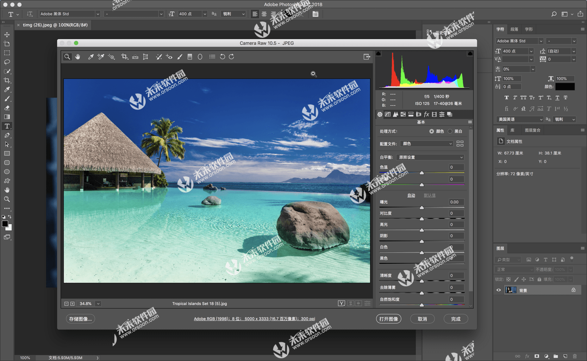Open the Adobe RGB workflow settings link
Image resolution: width=587 pixels, height=361 pixels.
point(254,319)
